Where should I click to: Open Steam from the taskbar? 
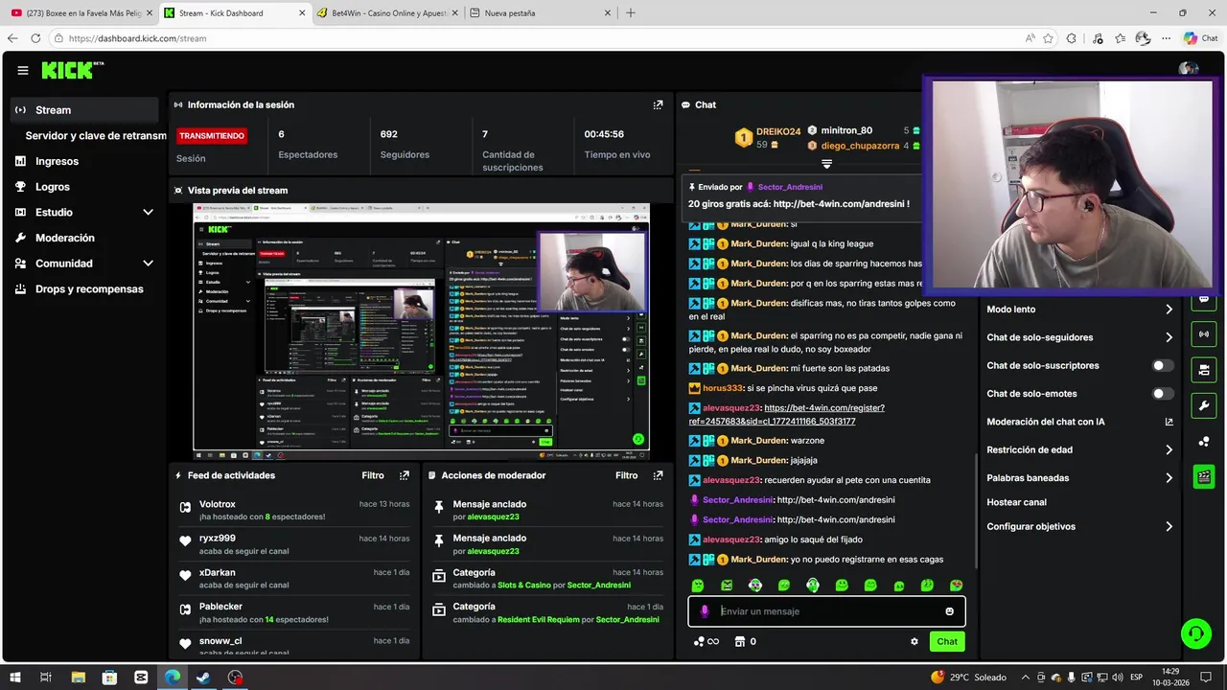204,677
